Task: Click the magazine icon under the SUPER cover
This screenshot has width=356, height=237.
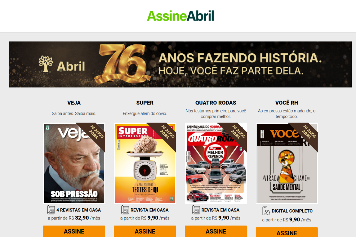Action: point(125,210)
